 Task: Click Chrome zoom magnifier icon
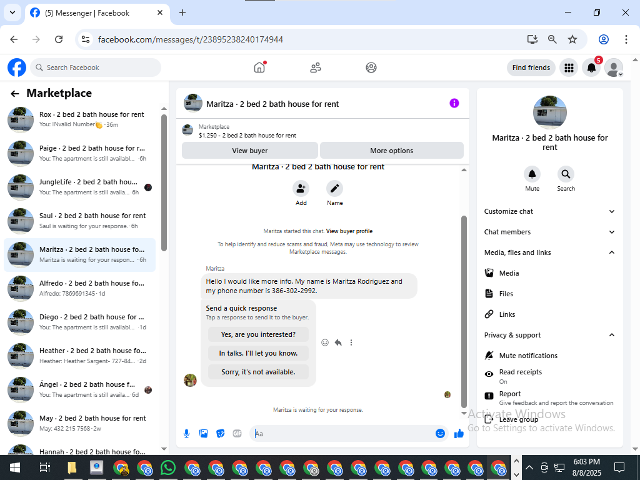[x=552, y=39]
